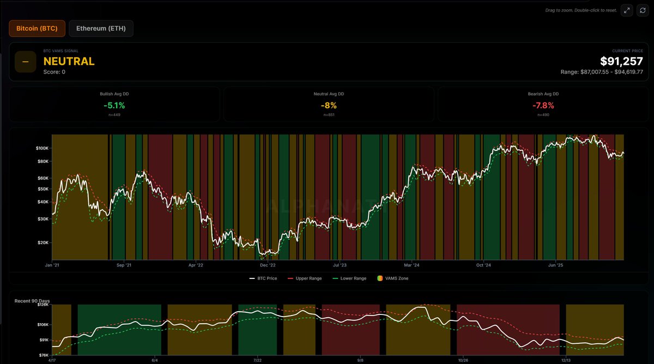The height and width of the screenshot is (364, 654).
Task: Click the n=449 sample count
Action: [x=114, y=115]
